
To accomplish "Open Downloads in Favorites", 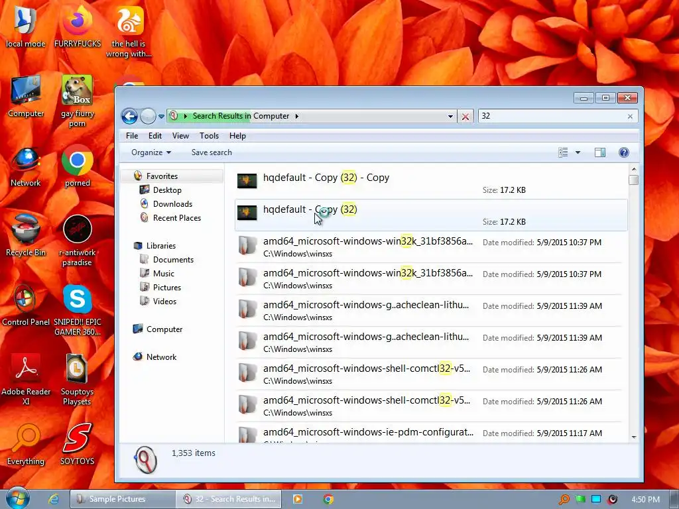I will (x=172, y=204).
